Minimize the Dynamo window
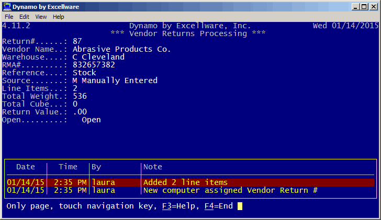This screenshot has width=381, height=220. pyautogui.click(x=355, y=7)
